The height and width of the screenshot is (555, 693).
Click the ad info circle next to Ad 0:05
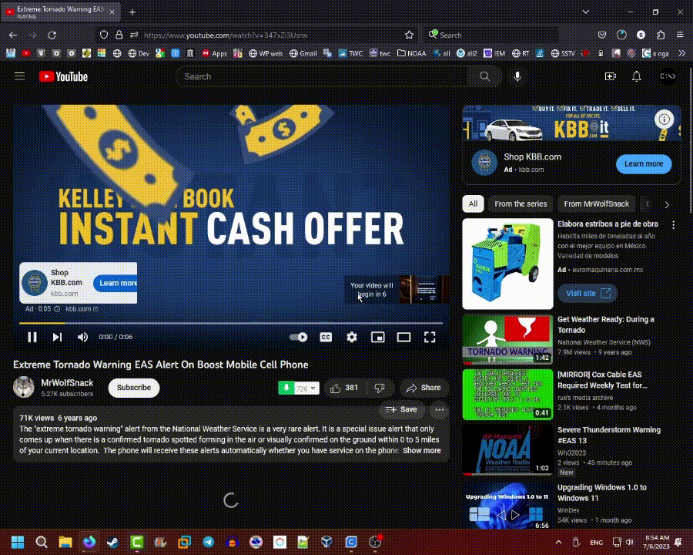pos(57,309)
